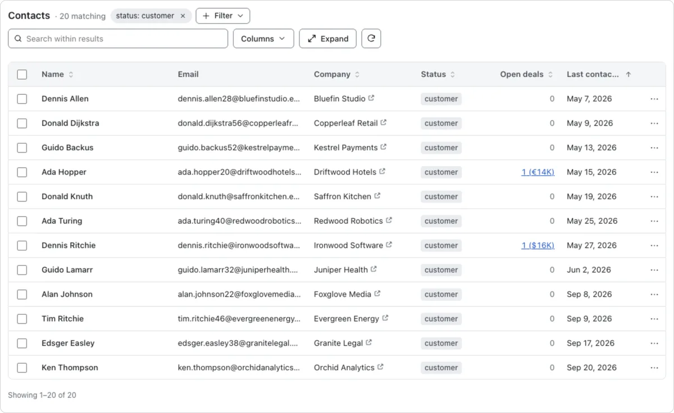Tick the Ada Hopper row checkbox
The height and width of the screenshot is (413, 674).
(22, 172)
